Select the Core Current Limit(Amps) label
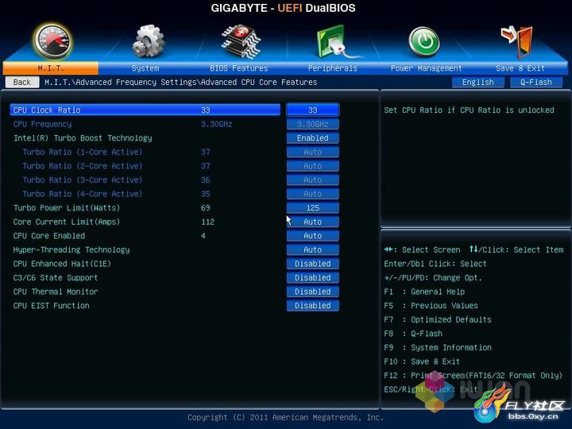572x429 pixels. point(67,222)
